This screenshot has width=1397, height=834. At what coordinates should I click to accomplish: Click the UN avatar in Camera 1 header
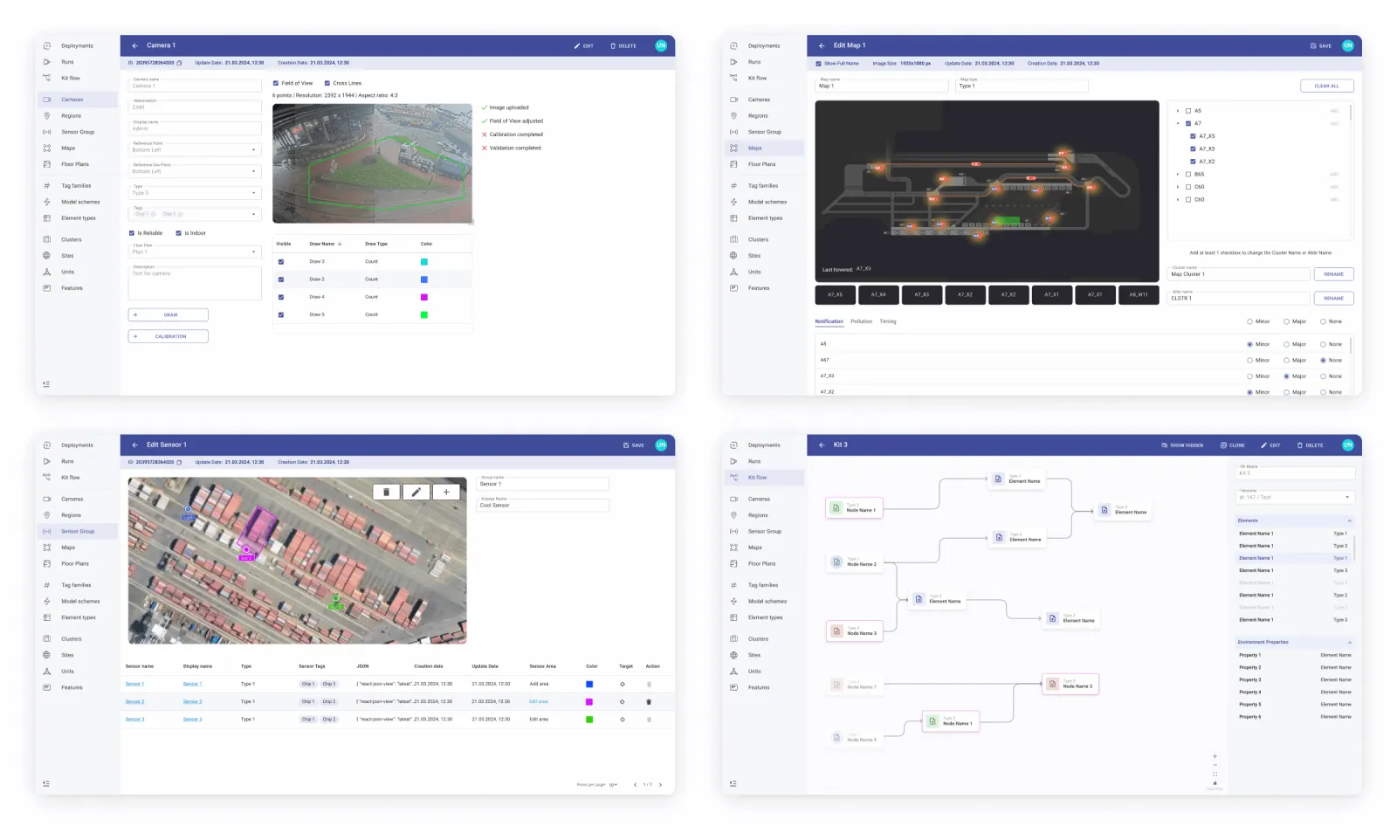click(x=661, y=45)
